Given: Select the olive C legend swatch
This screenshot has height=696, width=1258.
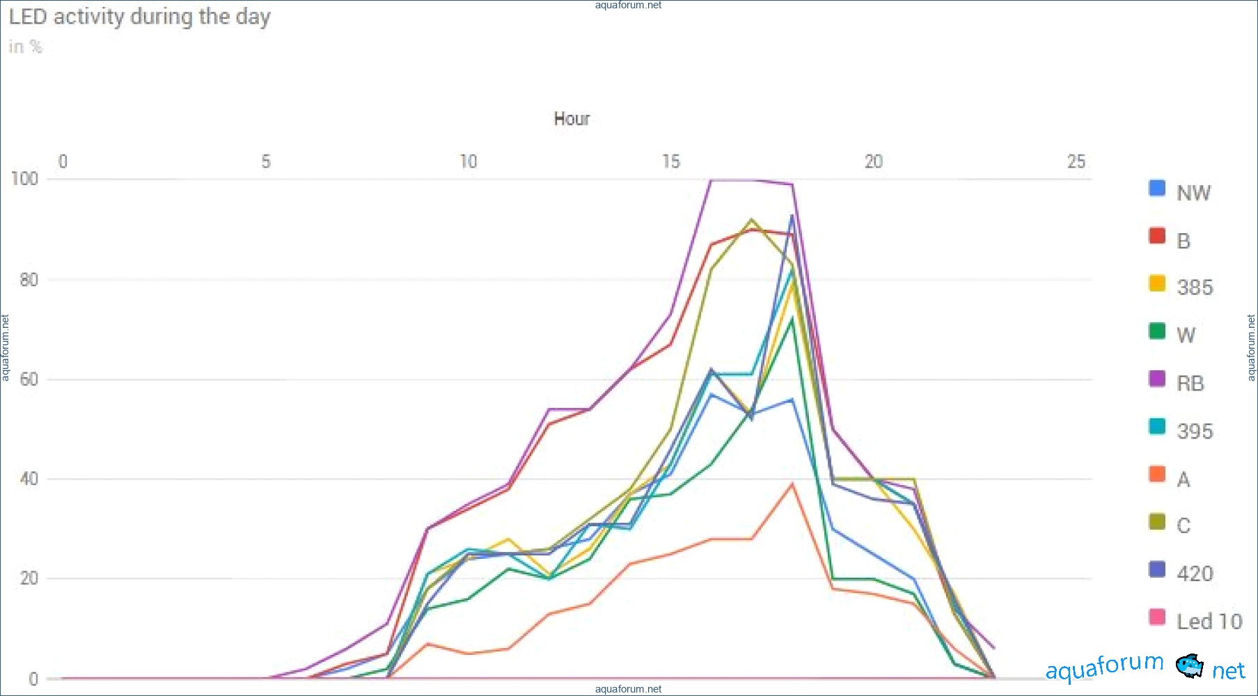Looking at the screenshot, I should point(1156,521).
